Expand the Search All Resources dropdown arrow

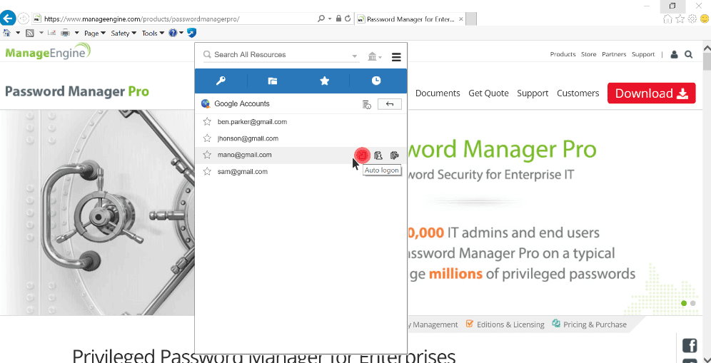coord(355,56)
